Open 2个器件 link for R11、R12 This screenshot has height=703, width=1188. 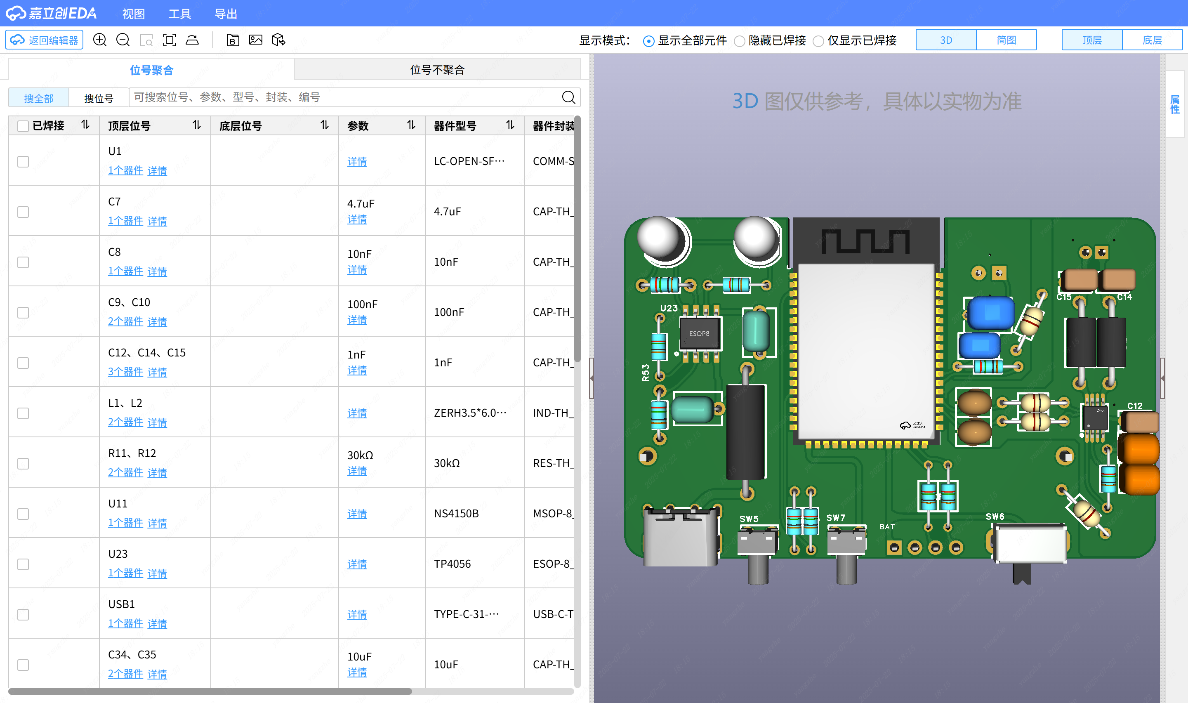pyautogui.click(x=125, y=472)
